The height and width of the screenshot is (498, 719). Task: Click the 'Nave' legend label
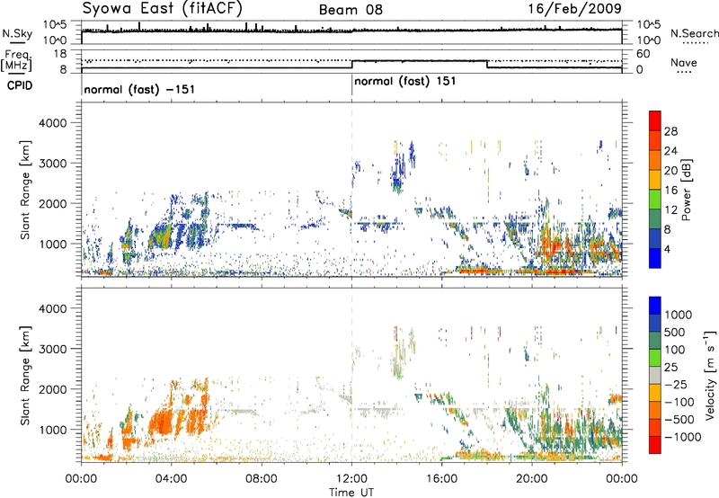click(x=684, y=62)
